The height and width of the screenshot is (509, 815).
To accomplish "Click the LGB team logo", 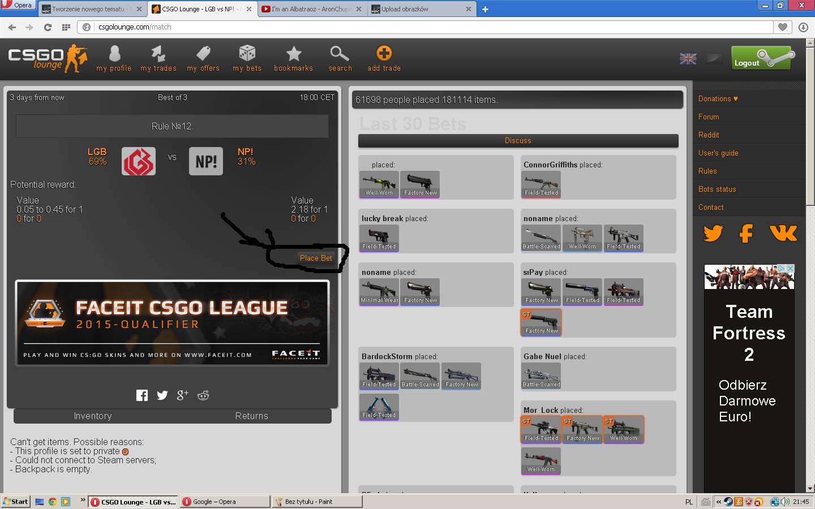I will (x=139, y=161).
